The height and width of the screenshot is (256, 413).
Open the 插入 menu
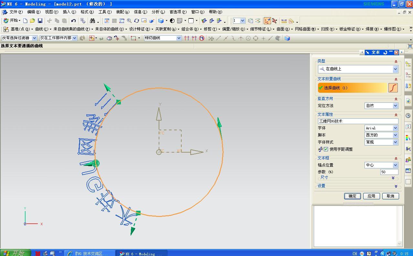point(69,12)
